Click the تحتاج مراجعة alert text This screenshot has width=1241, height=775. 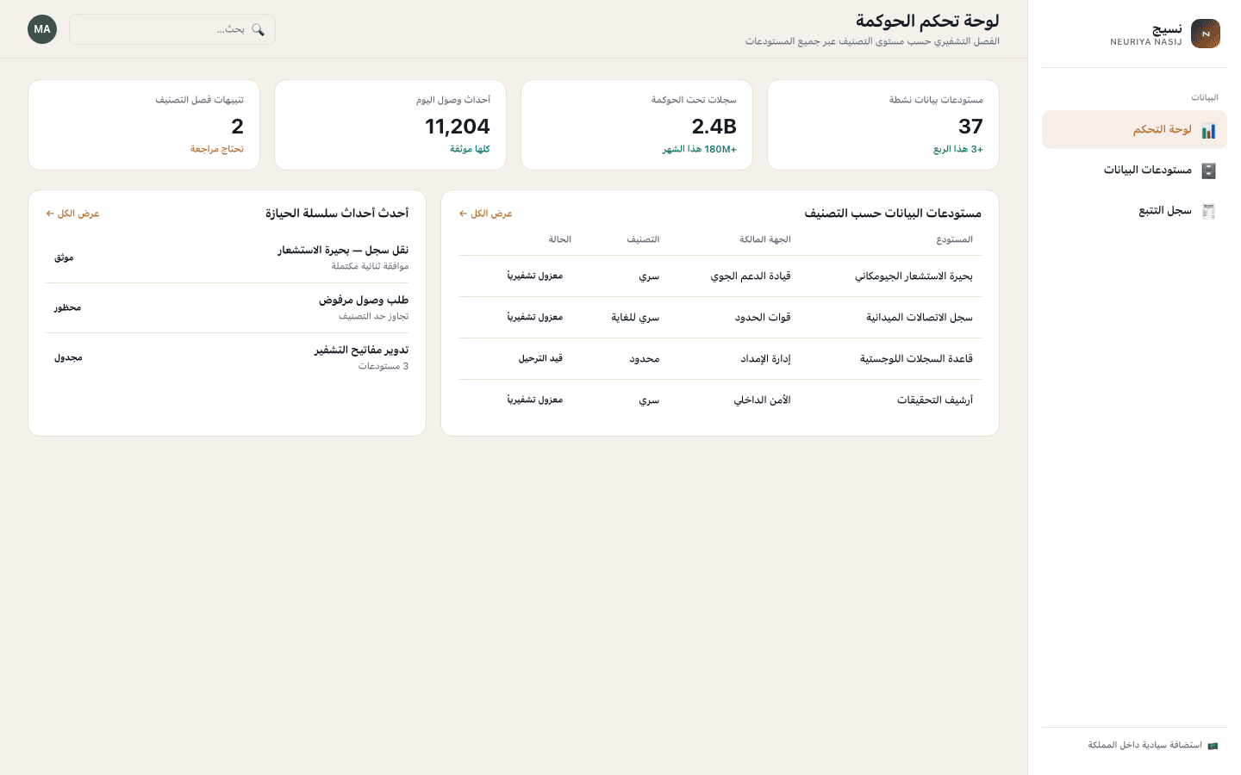(x=217, y=149)
